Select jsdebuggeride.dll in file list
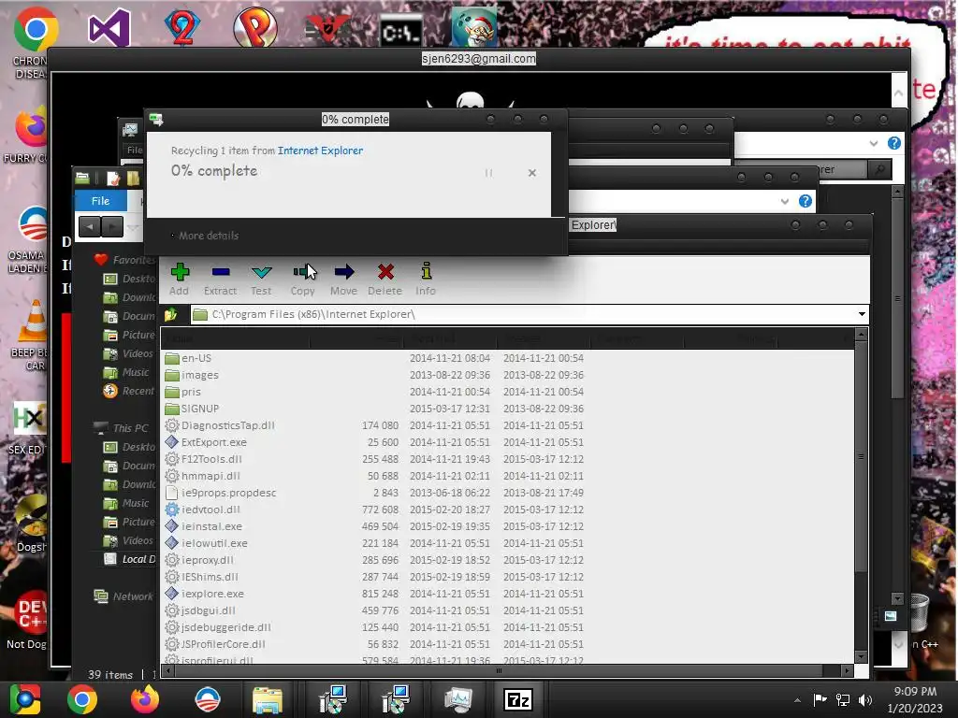The image size is (958, 718). pos(226,627)
